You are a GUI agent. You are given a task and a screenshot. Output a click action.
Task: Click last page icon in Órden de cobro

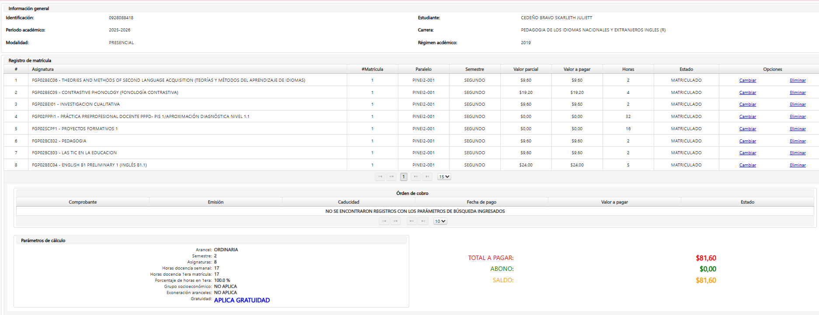[423, 222]
